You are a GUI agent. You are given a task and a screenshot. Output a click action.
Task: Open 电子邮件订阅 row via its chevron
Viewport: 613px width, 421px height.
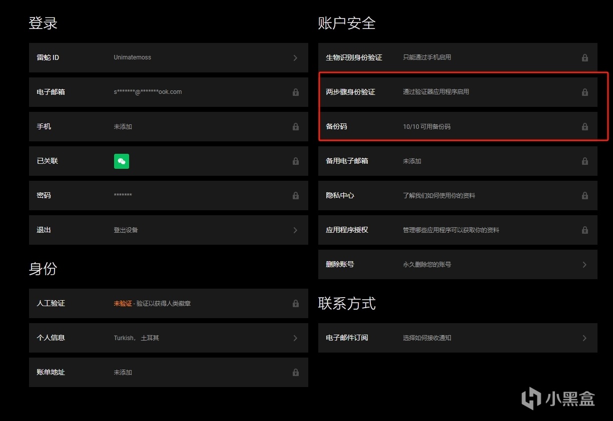(x=584, y=338)
